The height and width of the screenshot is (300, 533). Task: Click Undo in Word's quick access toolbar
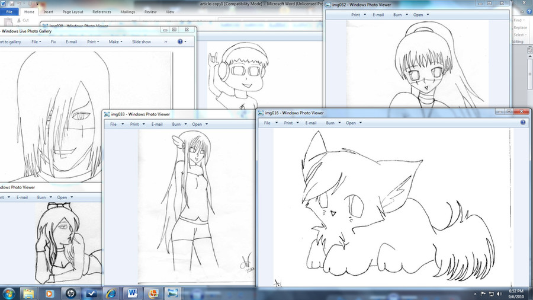point(20,4)
